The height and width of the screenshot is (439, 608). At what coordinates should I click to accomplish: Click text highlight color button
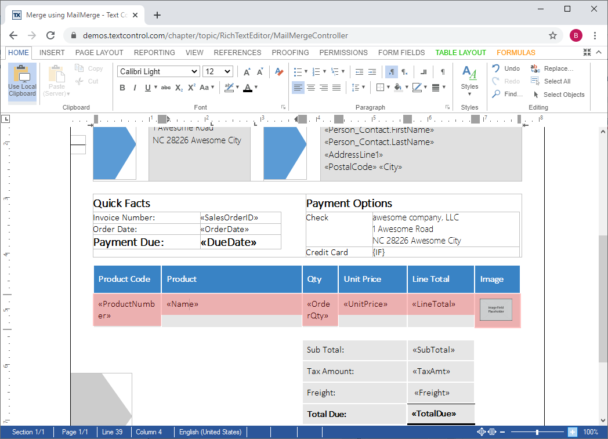[x=229, y=88]
